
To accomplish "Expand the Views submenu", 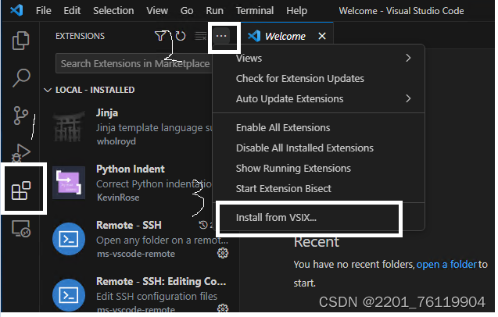I will coord(319,58).
